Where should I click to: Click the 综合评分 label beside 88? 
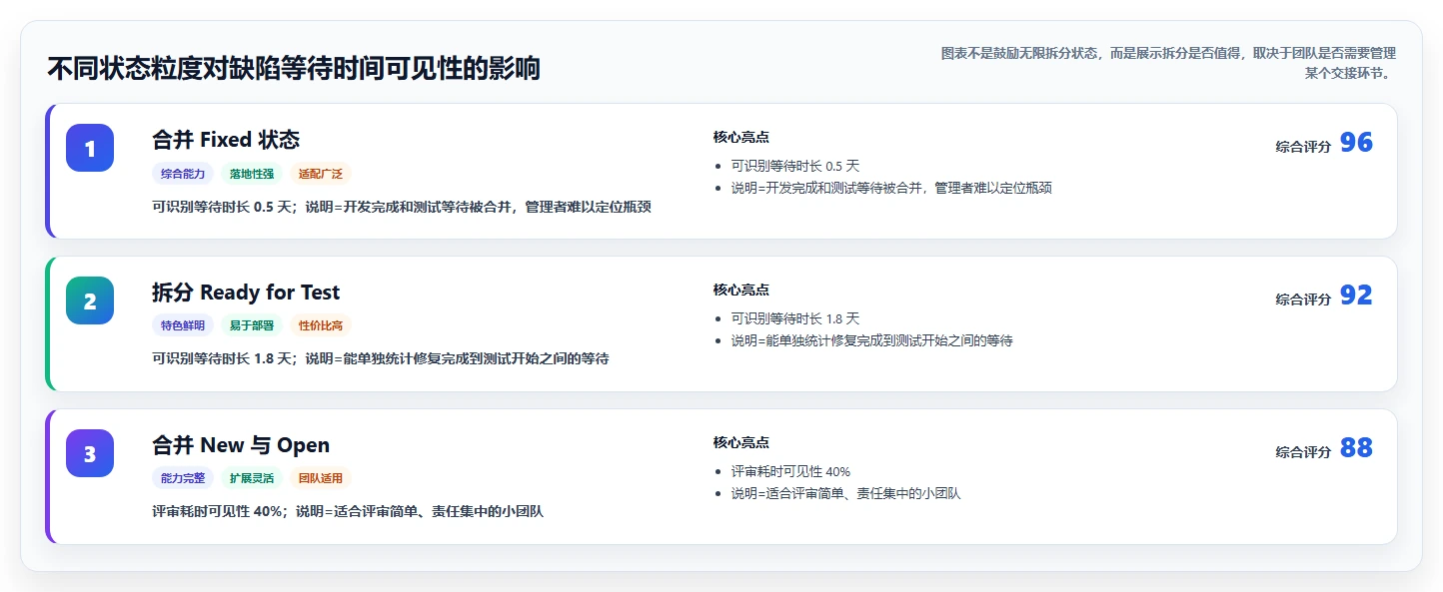pyautogui.click(x=1303, y=452)
